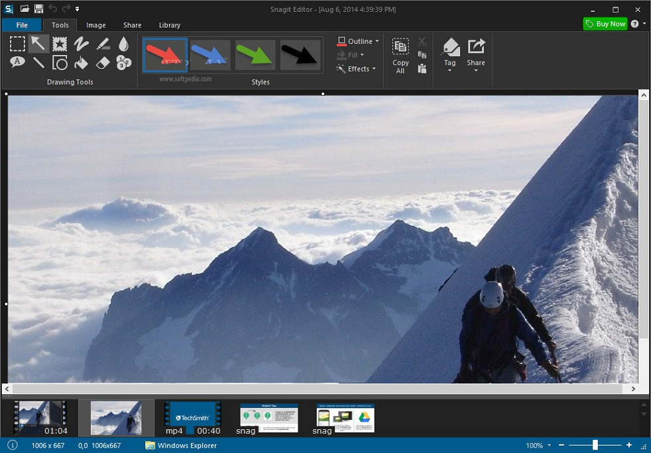Open the quick access toolbar customize arrow
This screenshot has height=453, width=651.
pyautogui.click(x=77, y=9)
